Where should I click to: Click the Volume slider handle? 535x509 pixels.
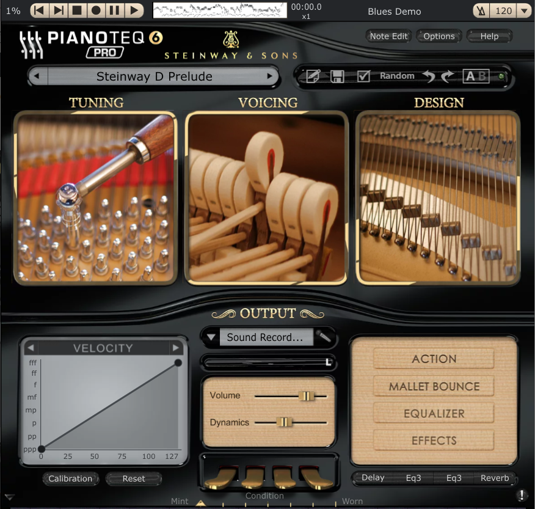coord(307,396)
